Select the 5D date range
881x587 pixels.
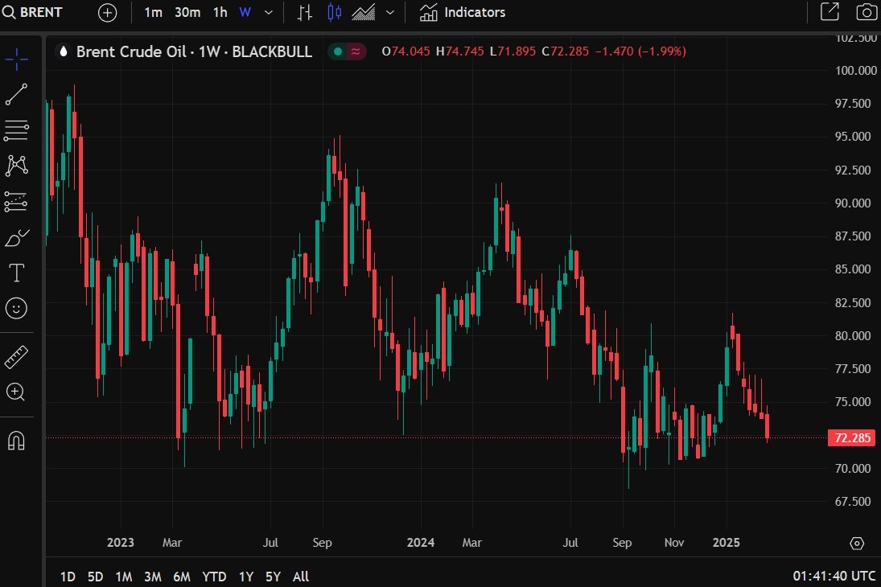[x=96, y=577]
